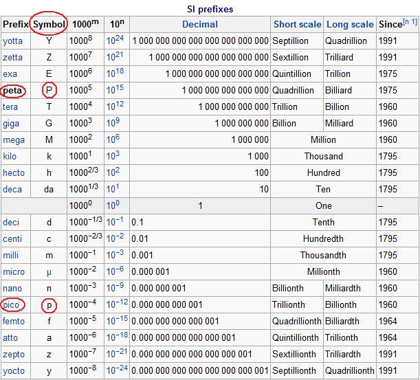Open the tera prefix link
The height and width of the screenshot is (380, 420).
10,107
